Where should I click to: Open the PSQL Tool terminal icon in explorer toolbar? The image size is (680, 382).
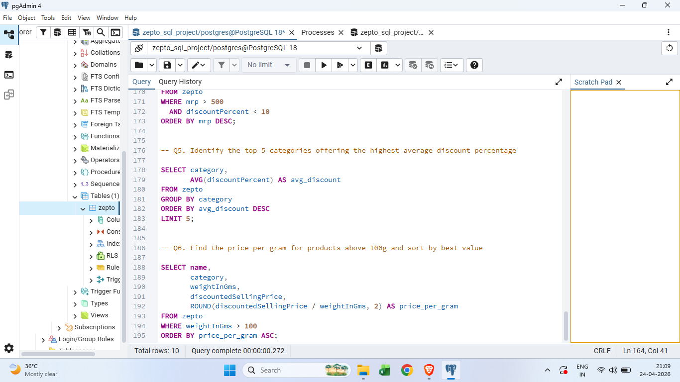115,32
